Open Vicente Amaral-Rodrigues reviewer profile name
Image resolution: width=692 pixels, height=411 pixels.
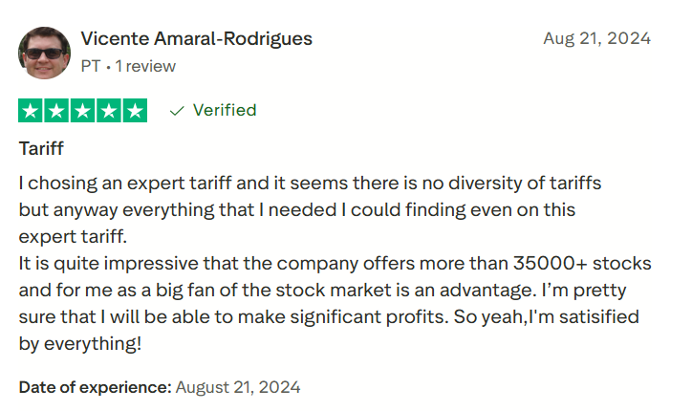pyautogui.click(x=196, y=39)
